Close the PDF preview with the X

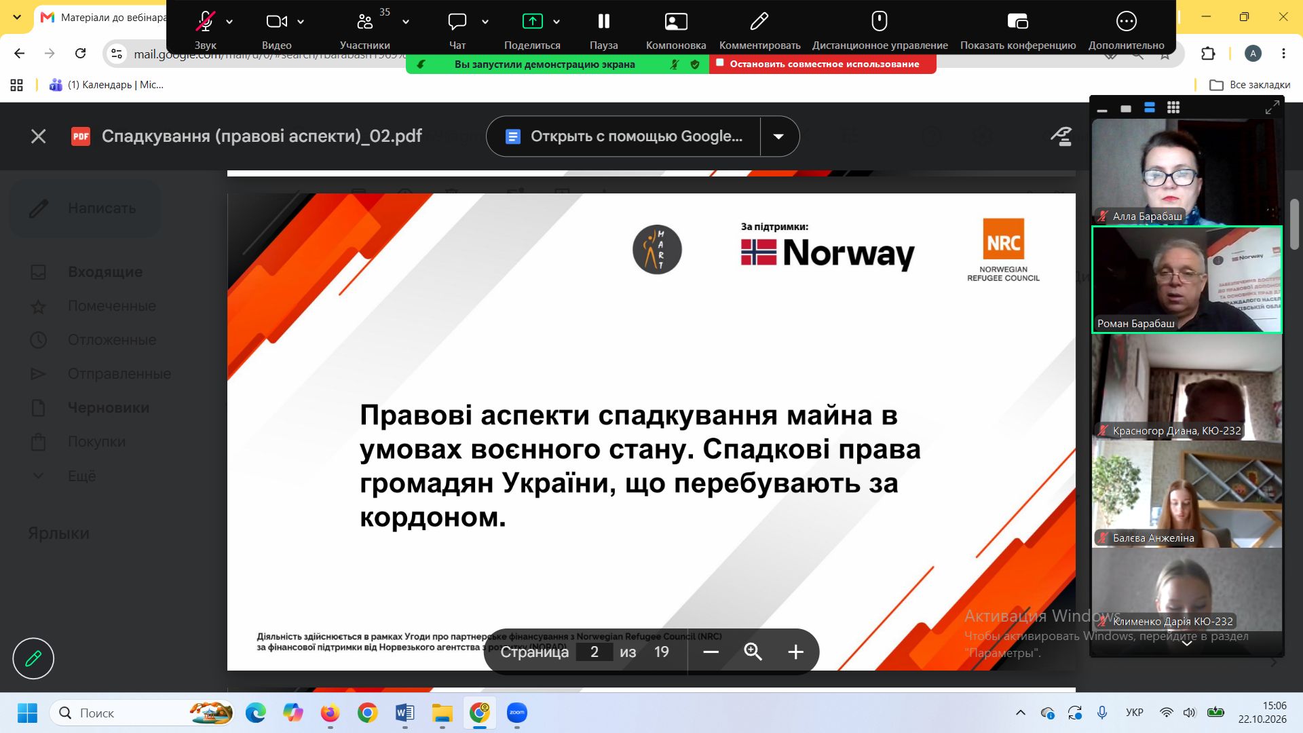(x=39, y=136)
